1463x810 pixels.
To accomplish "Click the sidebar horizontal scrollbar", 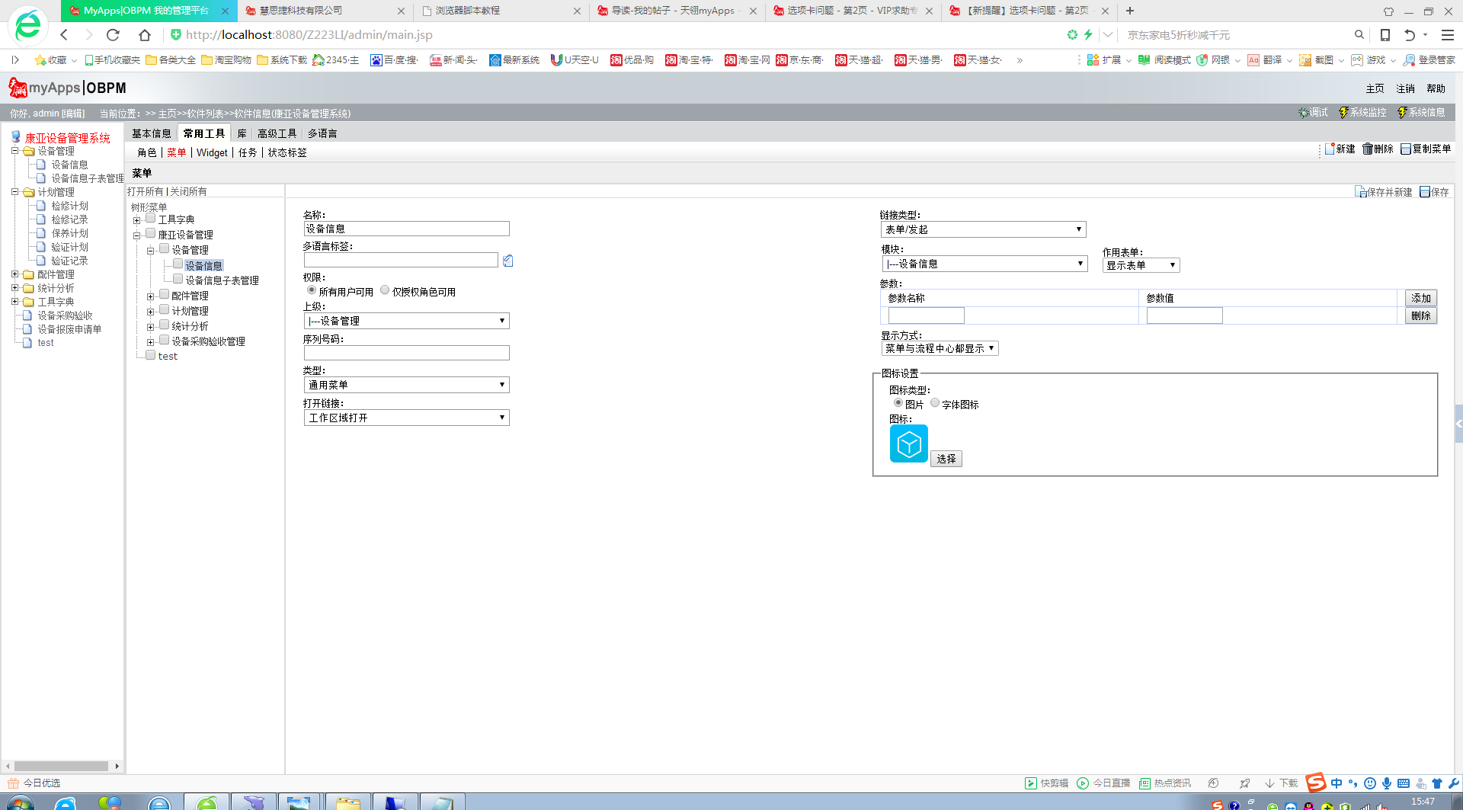I will (61, 766).
